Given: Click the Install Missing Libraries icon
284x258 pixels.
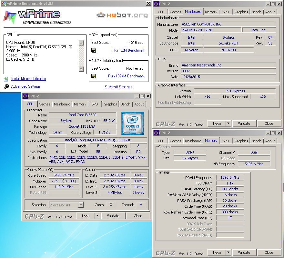Looking at the screenshot, I should point(6,79).
